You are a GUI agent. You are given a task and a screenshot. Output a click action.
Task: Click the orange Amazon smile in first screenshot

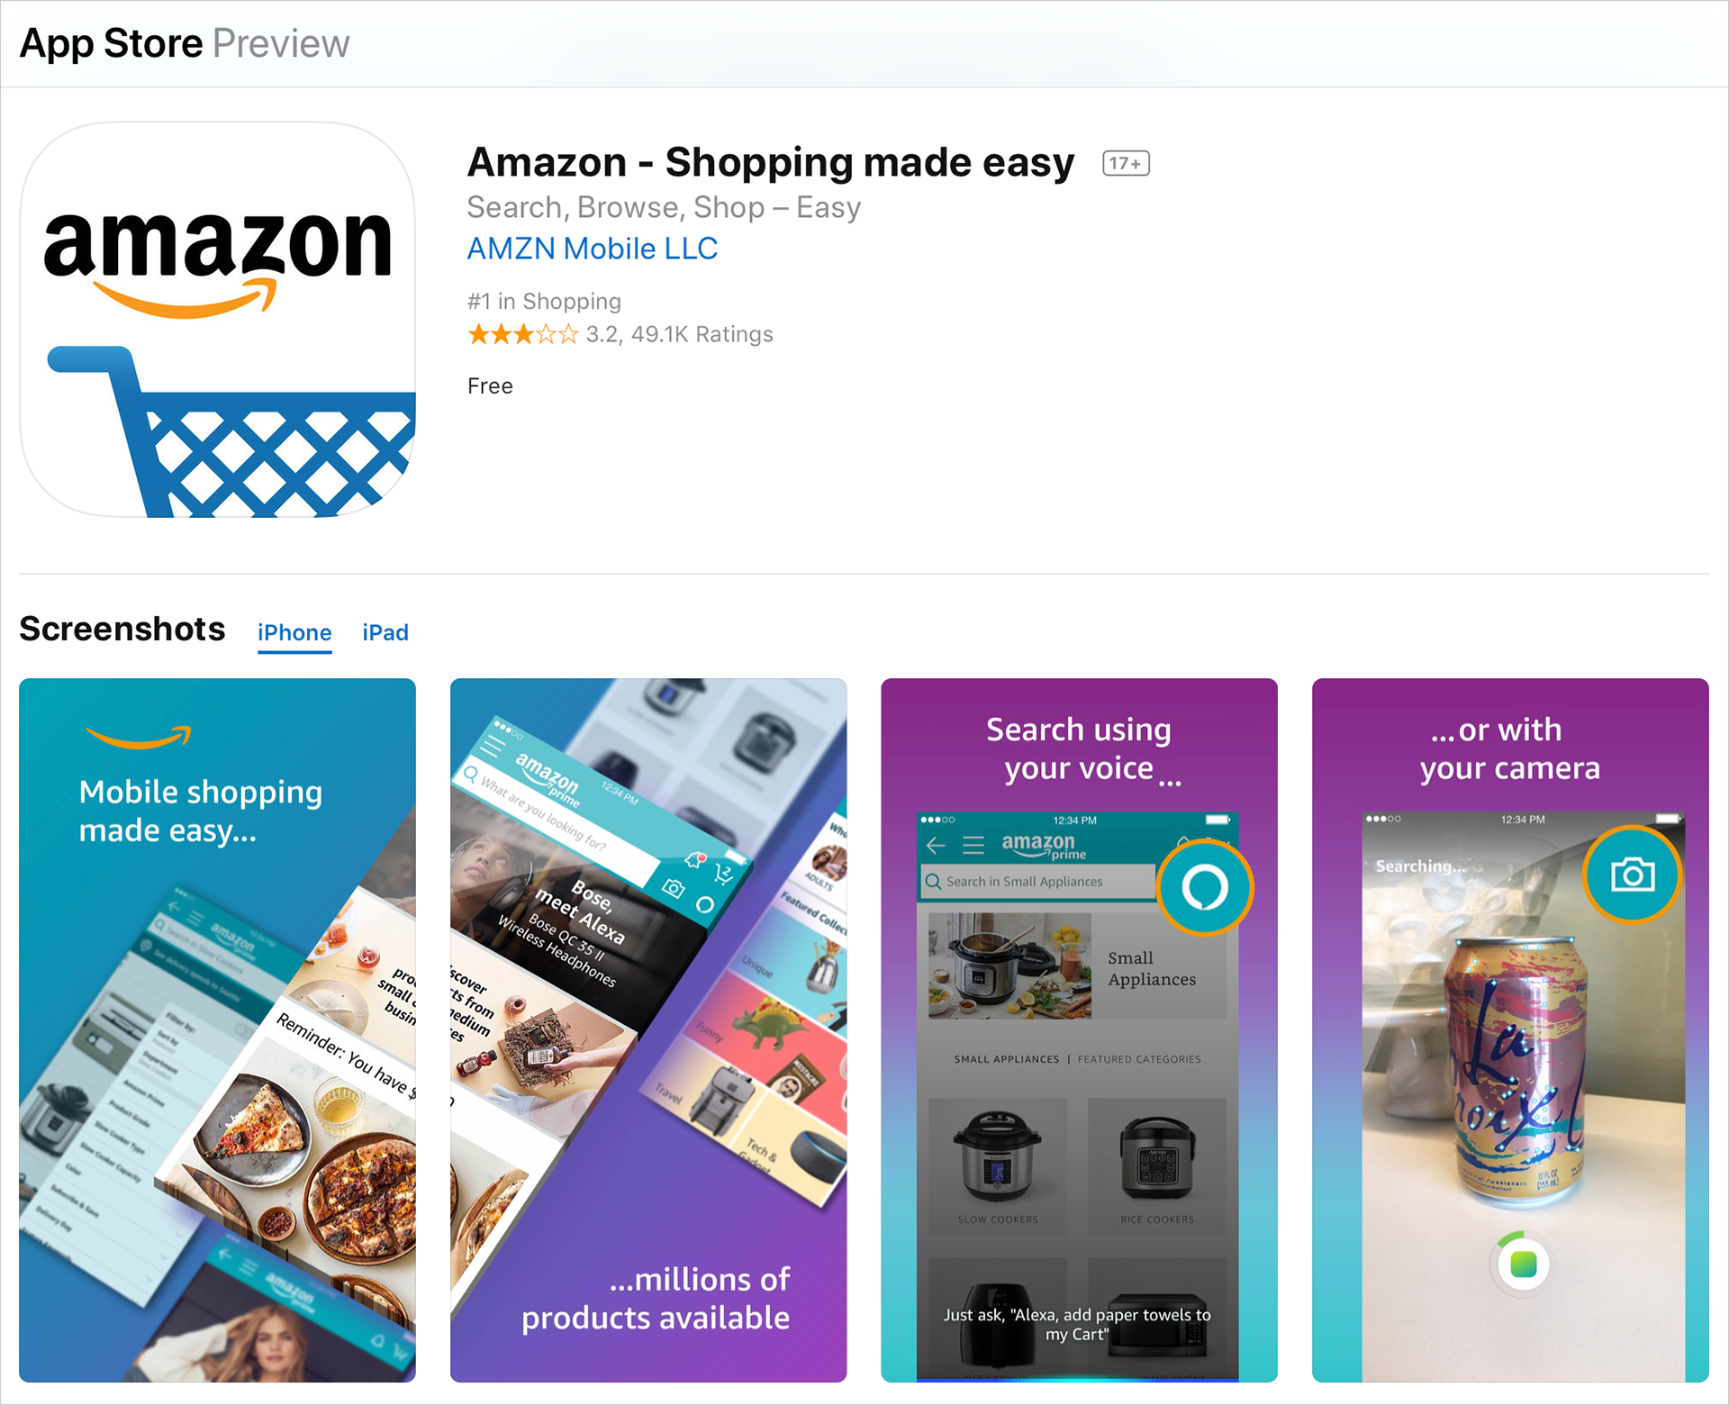[x=139, y=737]
